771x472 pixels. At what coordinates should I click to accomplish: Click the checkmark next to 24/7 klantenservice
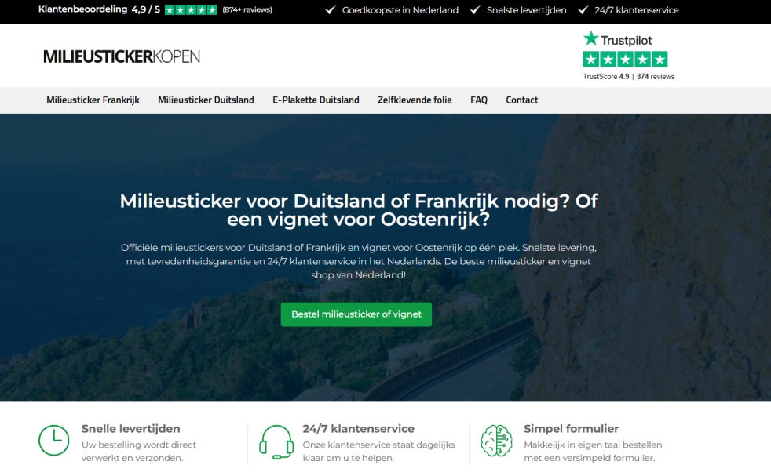tap(583, 10)
